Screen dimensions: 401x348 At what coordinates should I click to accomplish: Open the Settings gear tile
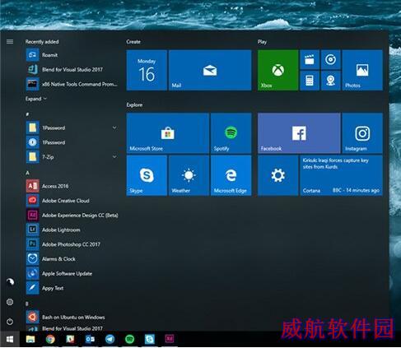[277, 175]
